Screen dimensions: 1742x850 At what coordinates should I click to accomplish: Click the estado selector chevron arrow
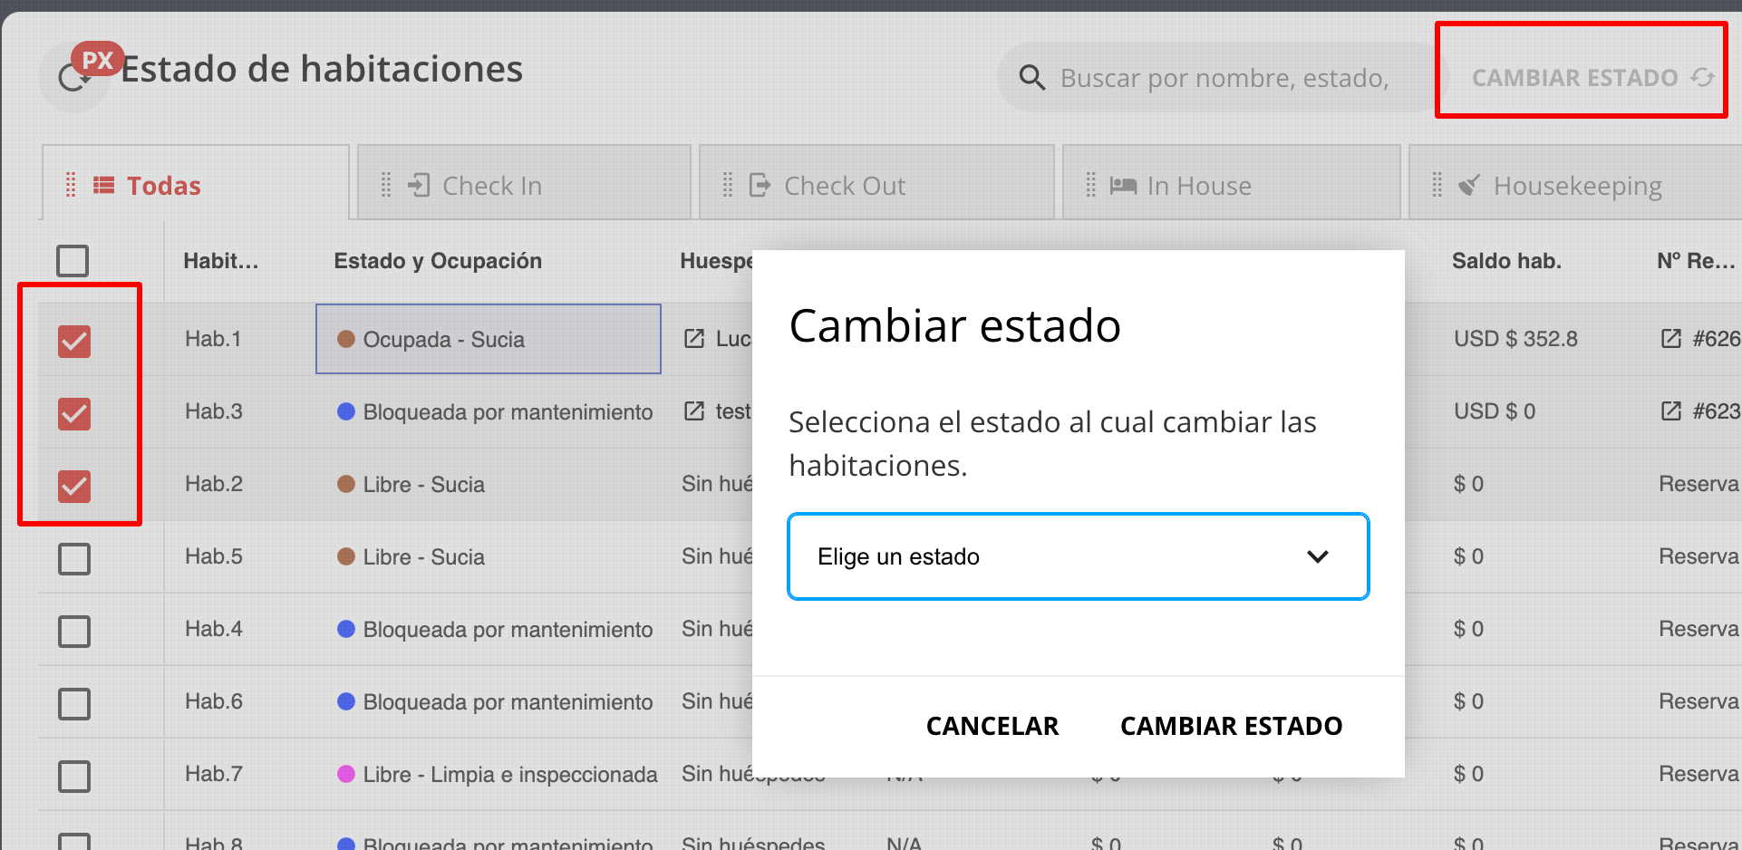click(1319, 556)
